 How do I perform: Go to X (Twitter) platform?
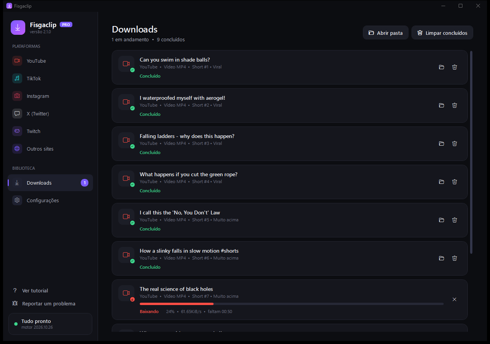pyautogui.click(x=50, y=114)
